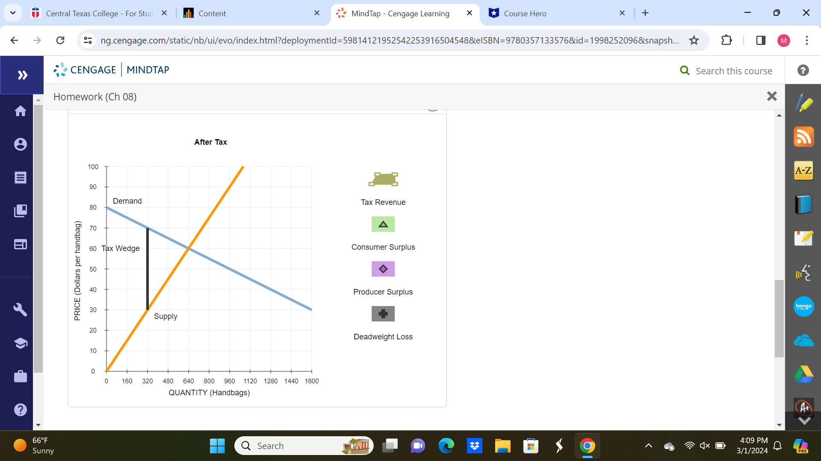Screen dimensions: 821x461
Task: Open the RSS feed app
Action: (x=803, y=137)
